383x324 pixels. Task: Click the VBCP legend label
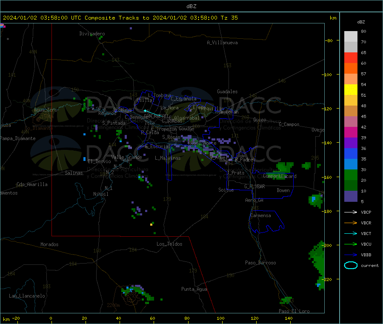click(366, 212)
